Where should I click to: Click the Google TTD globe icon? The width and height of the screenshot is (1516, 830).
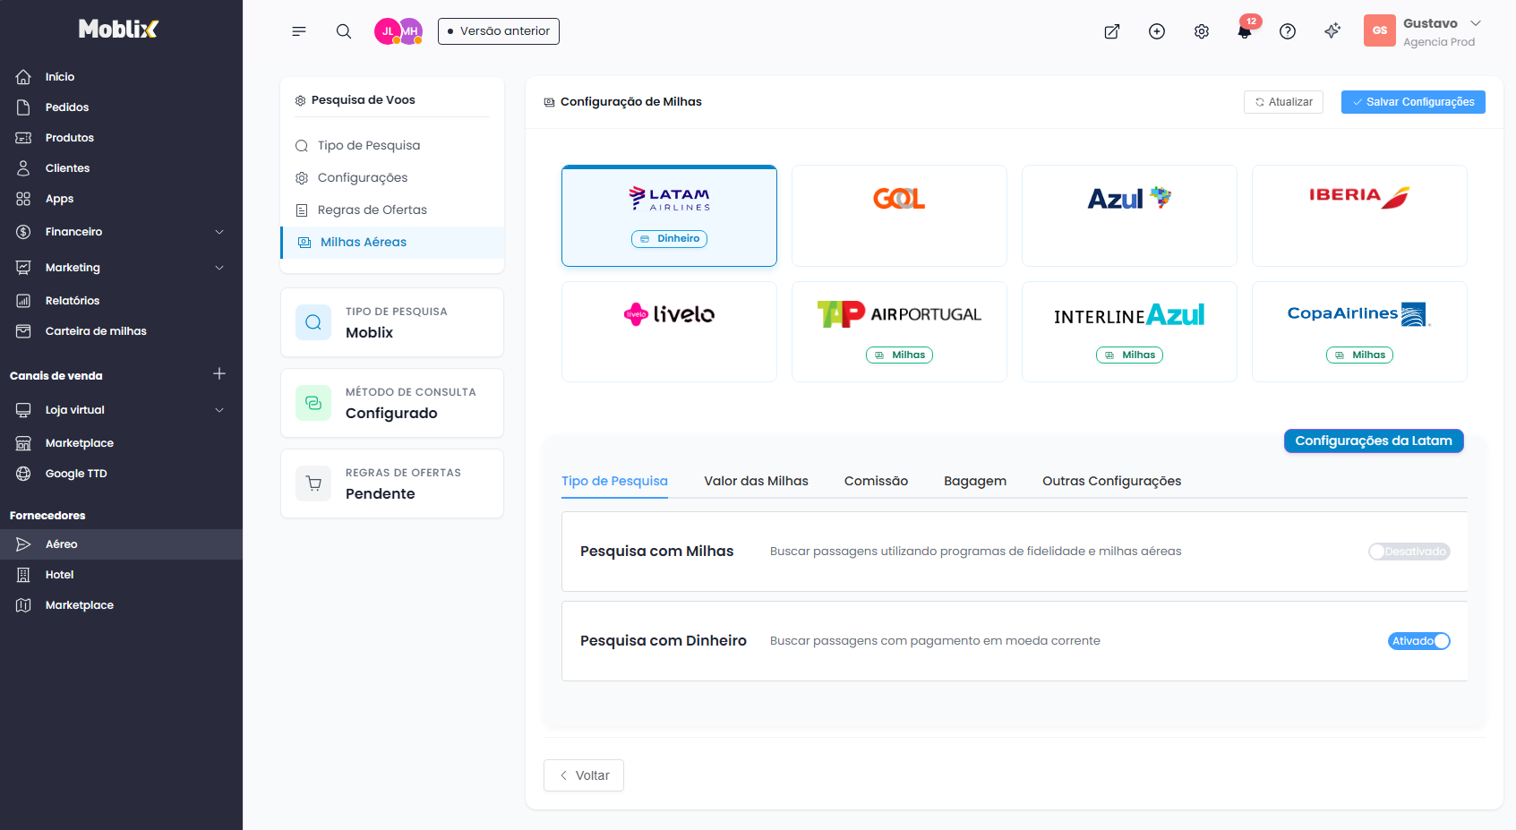pyautogui.click(x=24, y=474)
